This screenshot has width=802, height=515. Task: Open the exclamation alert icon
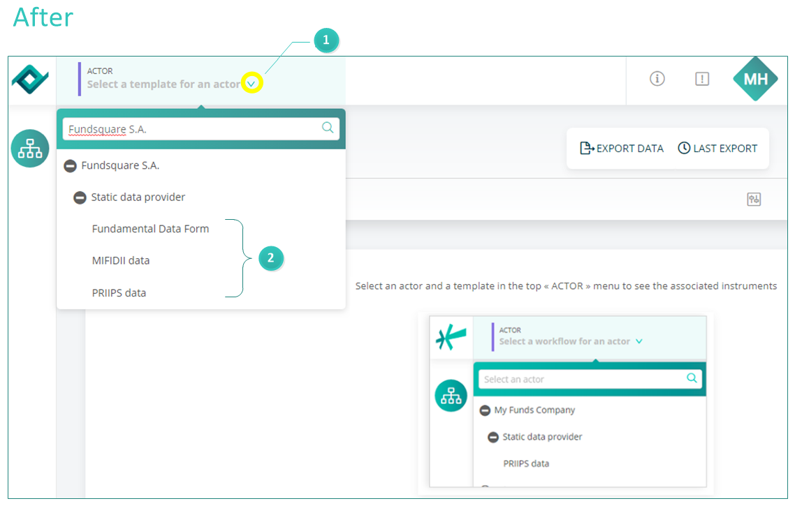pos(702,79)
